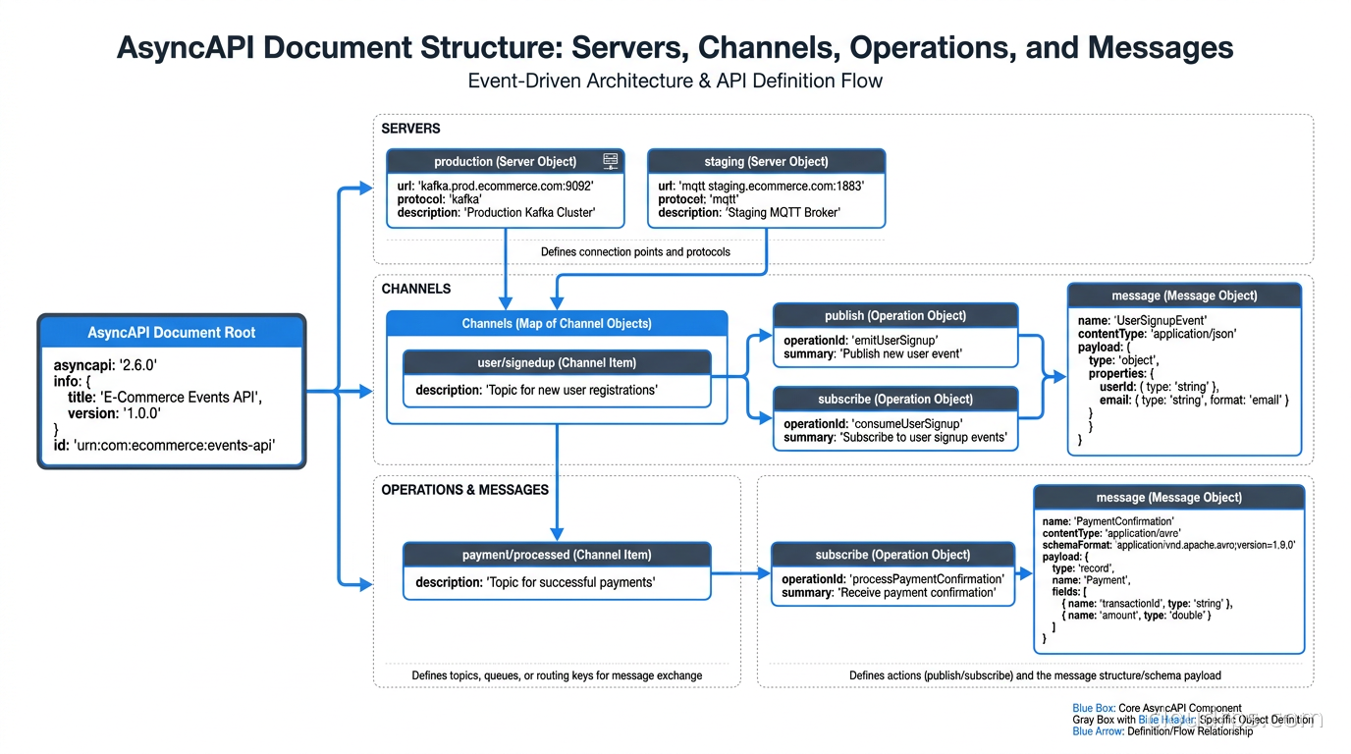The height and width of the screenshot is (754, 1351).
Task: Select 'payment/processed (Channel Item)' header
Action: (x=557, y=555)
